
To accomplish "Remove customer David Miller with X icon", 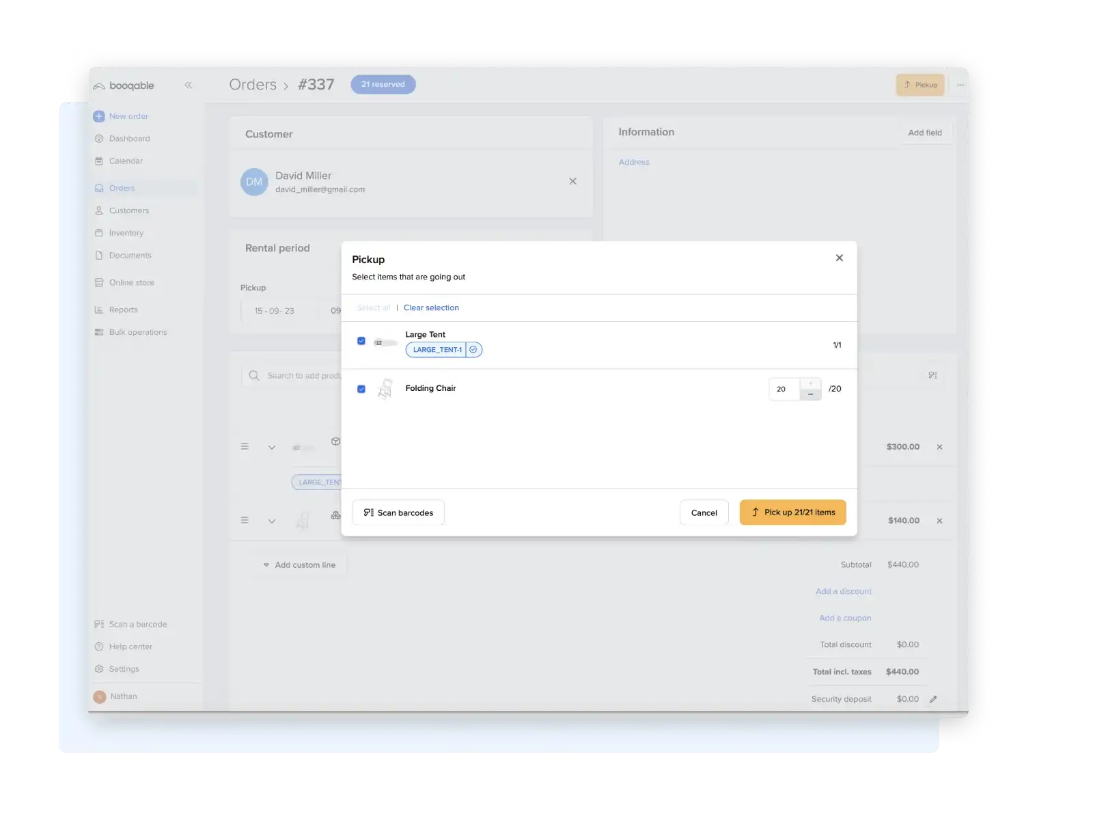I will (x=572, y=181).
